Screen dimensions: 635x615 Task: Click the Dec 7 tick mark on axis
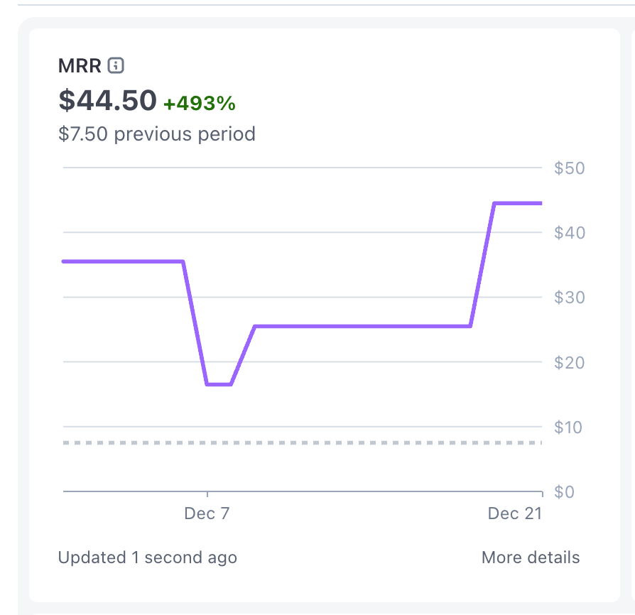tap(207, 494)
